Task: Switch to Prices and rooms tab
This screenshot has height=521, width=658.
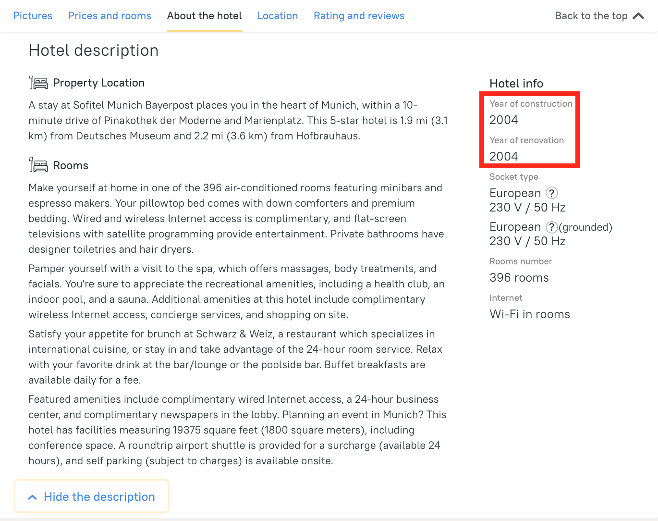Action: pos(110,16)
